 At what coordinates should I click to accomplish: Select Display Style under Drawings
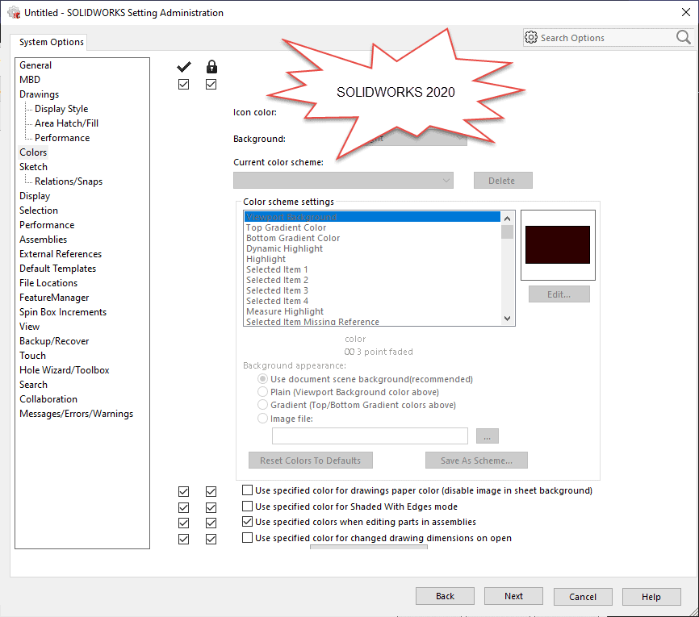61,109
